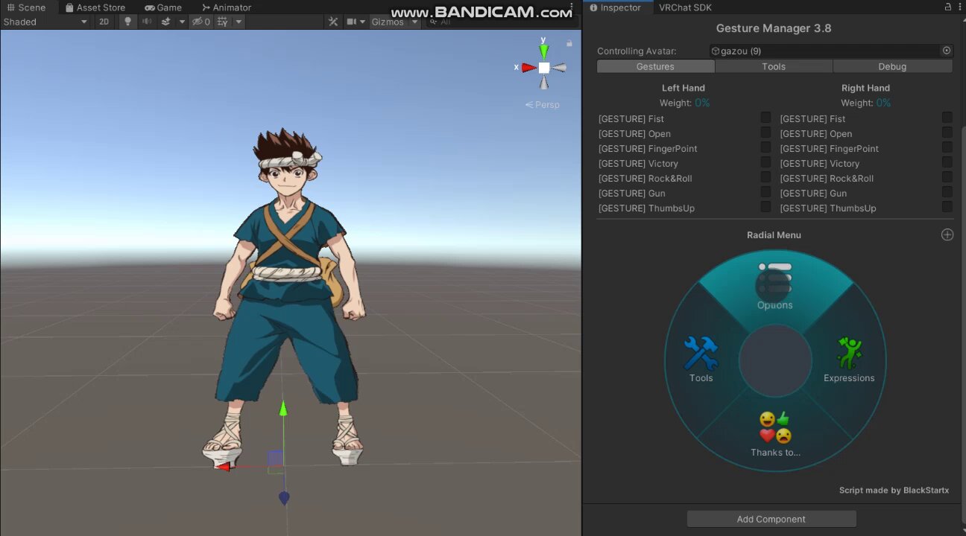The image size is (966, 536).
Task: Toggle scene audio speaker icon
Action: (x=147, y=22)
